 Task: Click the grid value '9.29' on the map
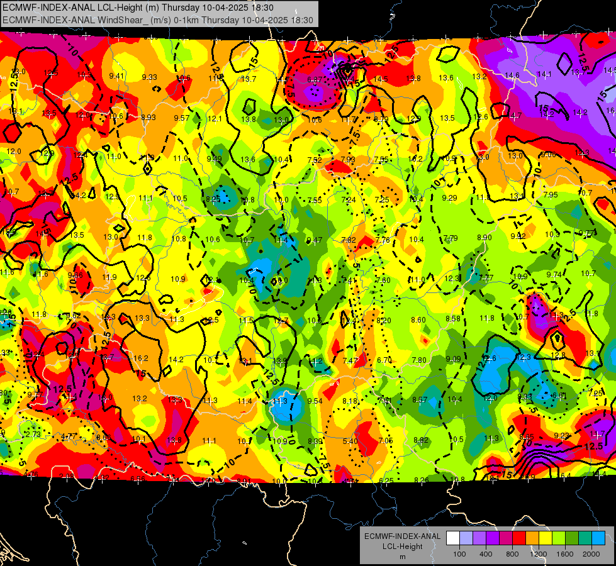449,198
